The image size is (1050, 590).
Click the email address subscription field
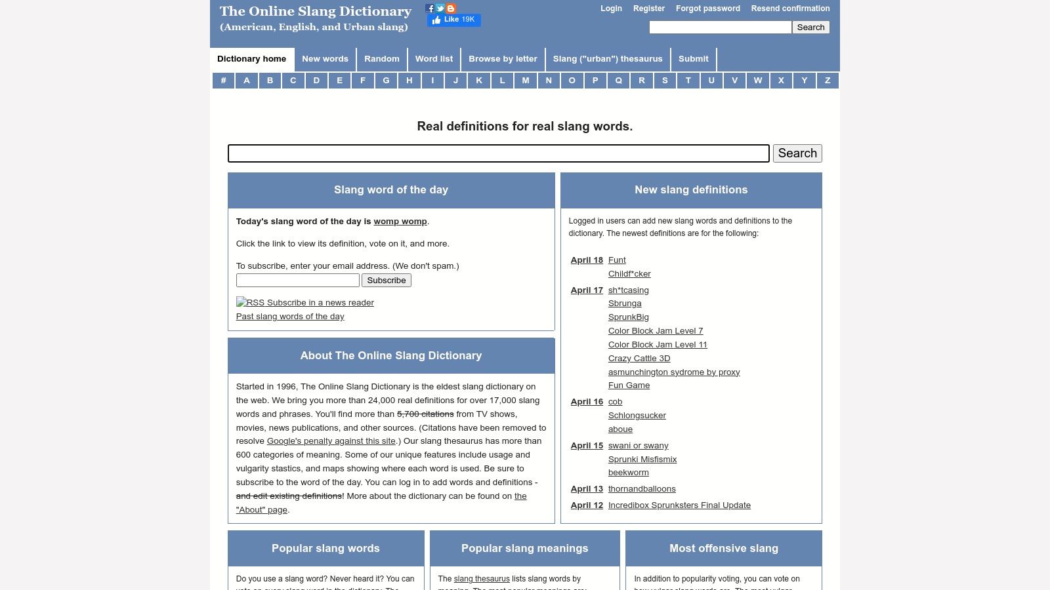click(297, 281)
